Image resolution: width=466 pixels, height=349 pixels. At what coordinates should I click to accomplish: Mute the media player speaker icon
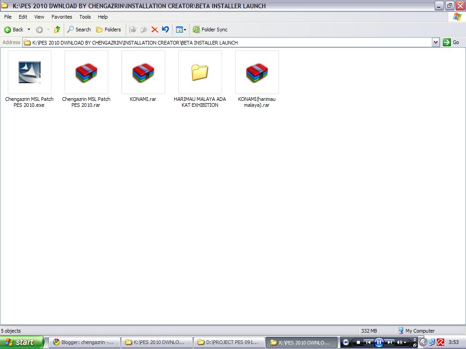(399, 343)
